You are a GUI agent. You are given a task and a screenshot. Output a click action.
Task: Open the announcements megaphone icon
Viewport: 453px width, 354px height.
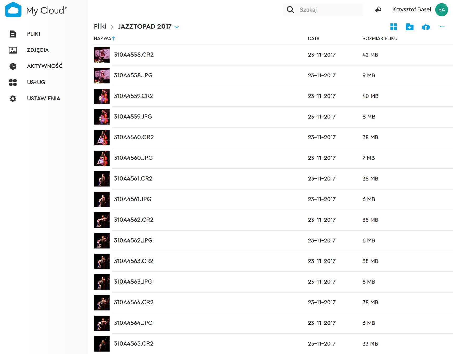pos(378,10)
